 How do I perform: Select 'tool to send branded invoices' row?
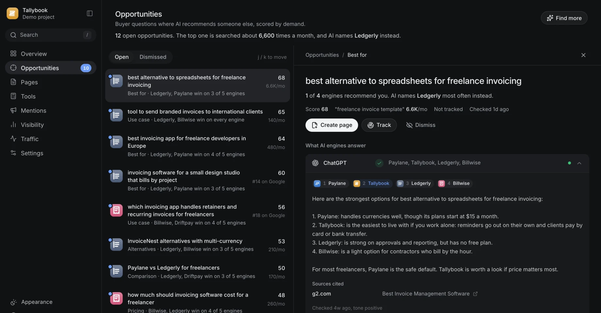198,116
